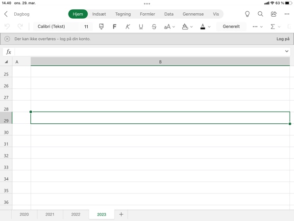Tap the font size 11 field
The image size is (294, 221).
pos(86,27)
